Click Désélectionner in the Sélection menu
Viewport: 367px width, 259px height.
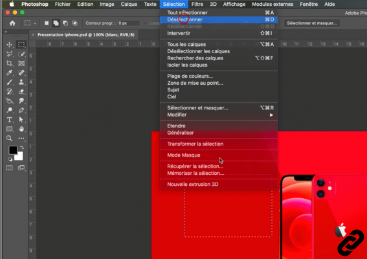[219, 19]
